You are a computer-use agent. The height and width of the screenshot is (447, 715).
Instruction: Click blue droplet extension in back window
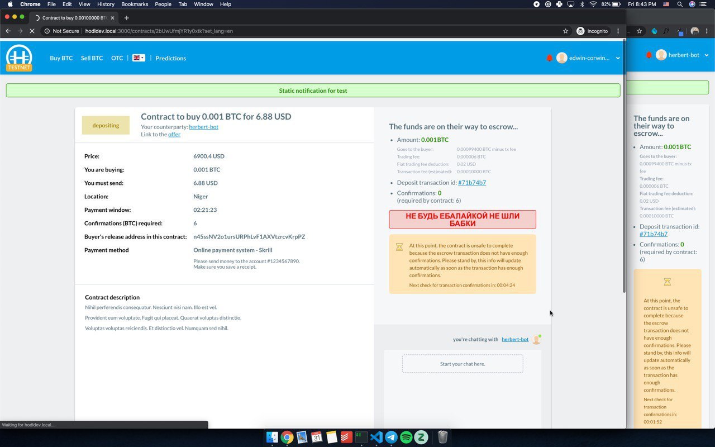654,31
